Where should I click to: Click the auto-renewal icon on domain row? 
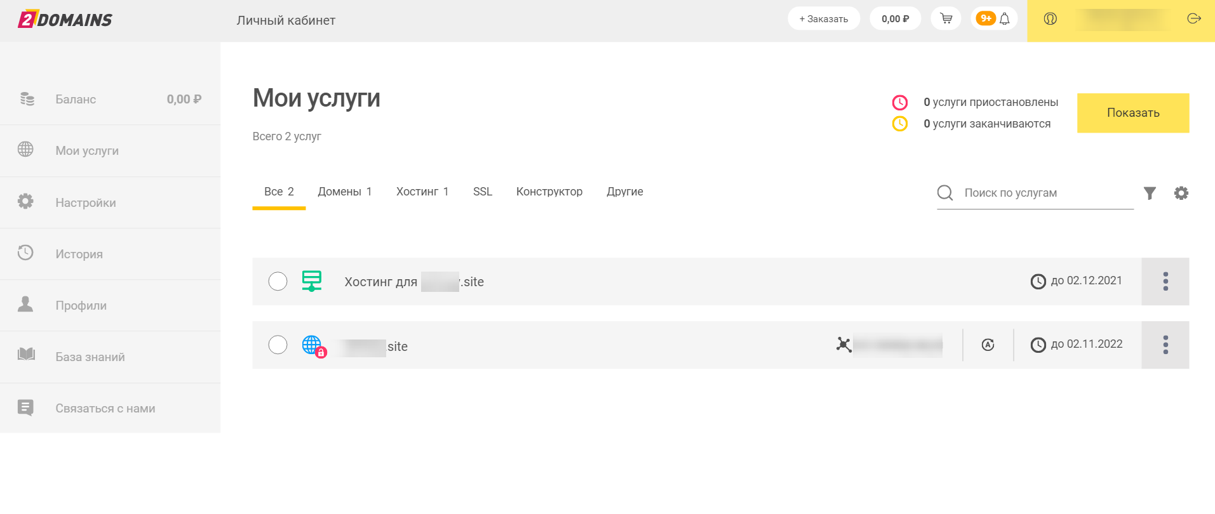[x=988, y=345]
